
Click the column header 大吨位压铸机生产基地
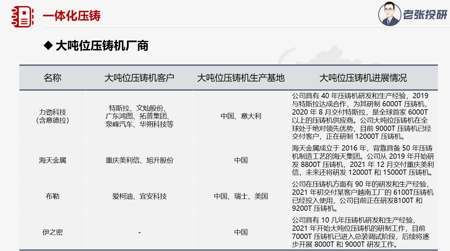(241, 78)
